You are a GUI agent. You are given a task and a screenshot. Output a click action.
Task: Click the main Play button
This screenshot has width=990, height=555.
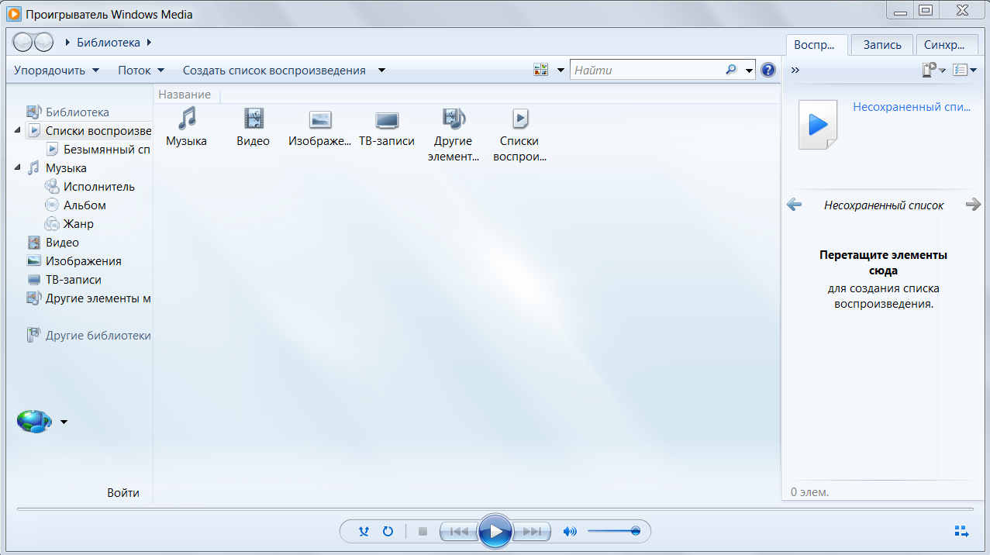[495, 531]
